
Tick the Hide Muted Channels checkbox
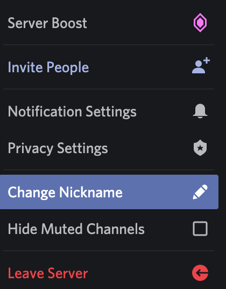pyautogui.click(x=200, y=229)
